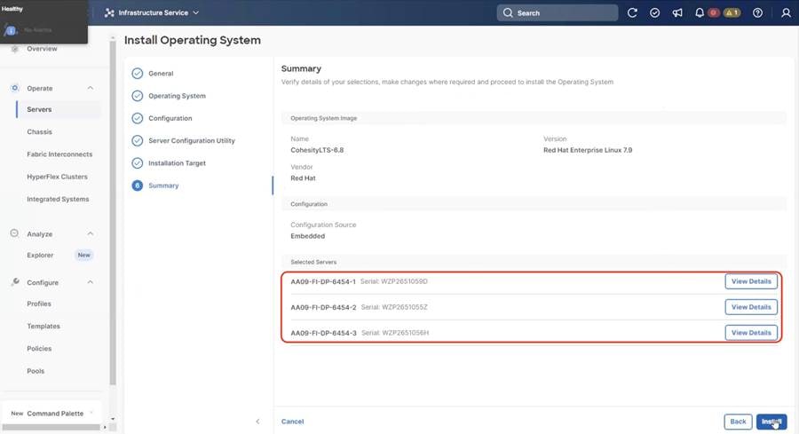Click the Cancel link
This screenshot has height=434, width=799.
point(292,422)
